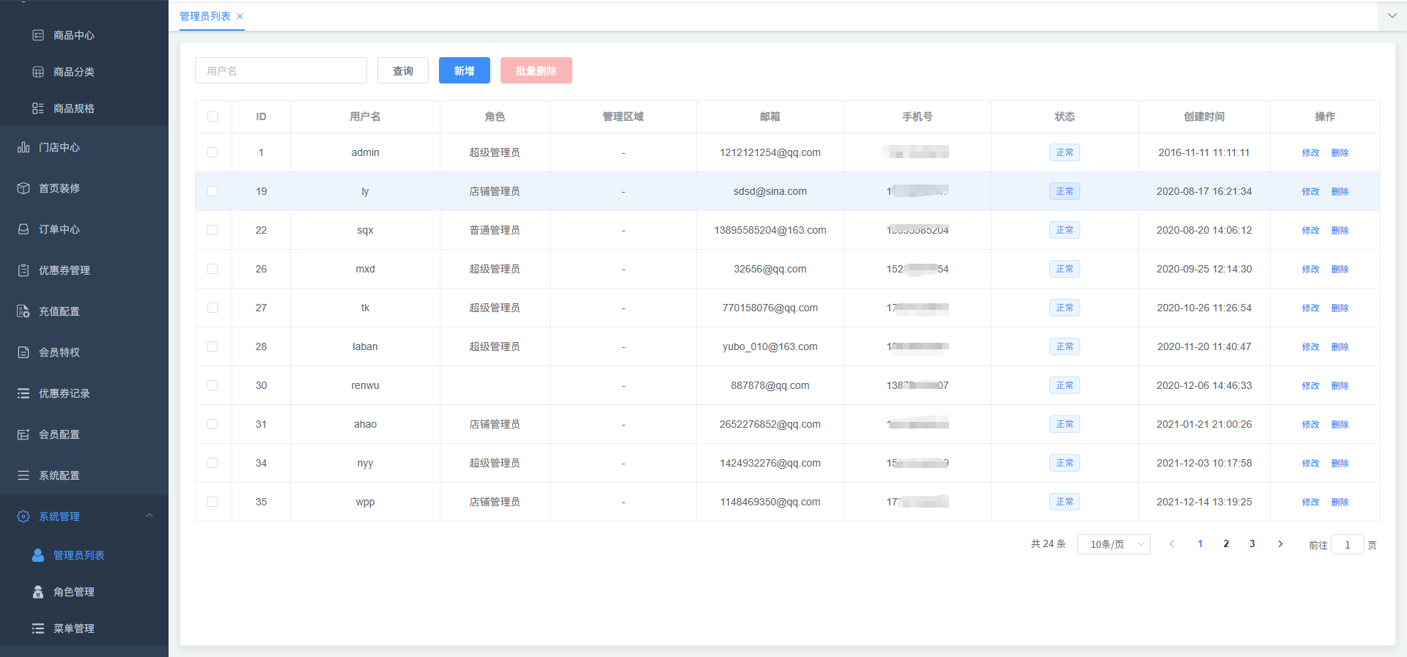Click the 角色管理 person icon
This screenshot has width=1407, height=657.
[x=38, y=592]
